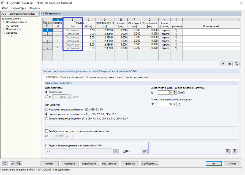The image size is (245, 175).
Task: Select item 1 under Арматура
Action: pos(11,36)
